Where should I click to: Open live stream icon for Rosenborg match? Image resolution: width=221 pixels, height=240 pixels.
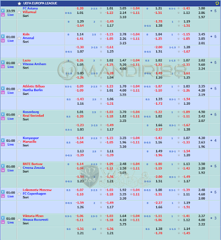(3, 114)
